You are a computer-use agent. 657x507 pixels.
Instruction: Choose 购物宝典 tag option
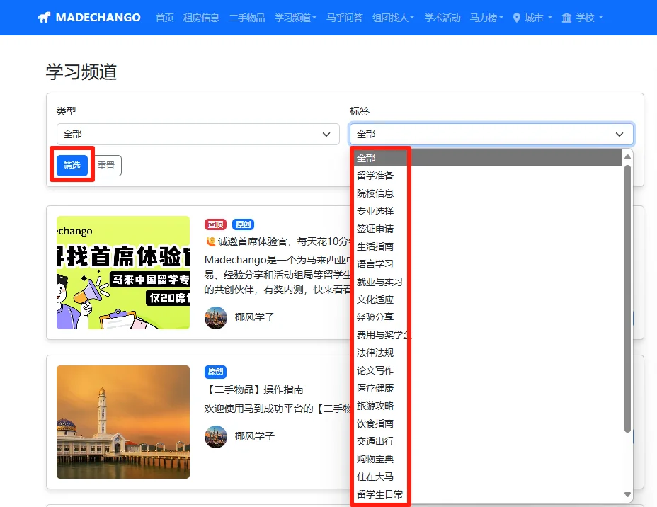click(x=488, y=460)
